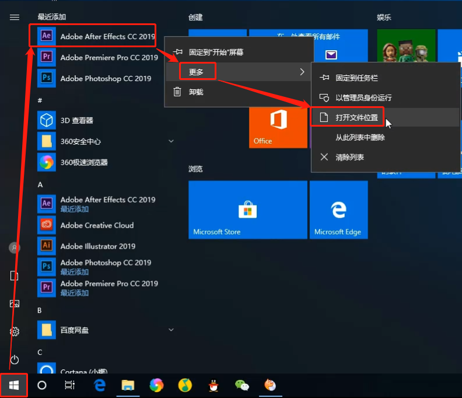Click the # letter group header
462x398 pixels.
pyautogui.click(x=40, y=100)
